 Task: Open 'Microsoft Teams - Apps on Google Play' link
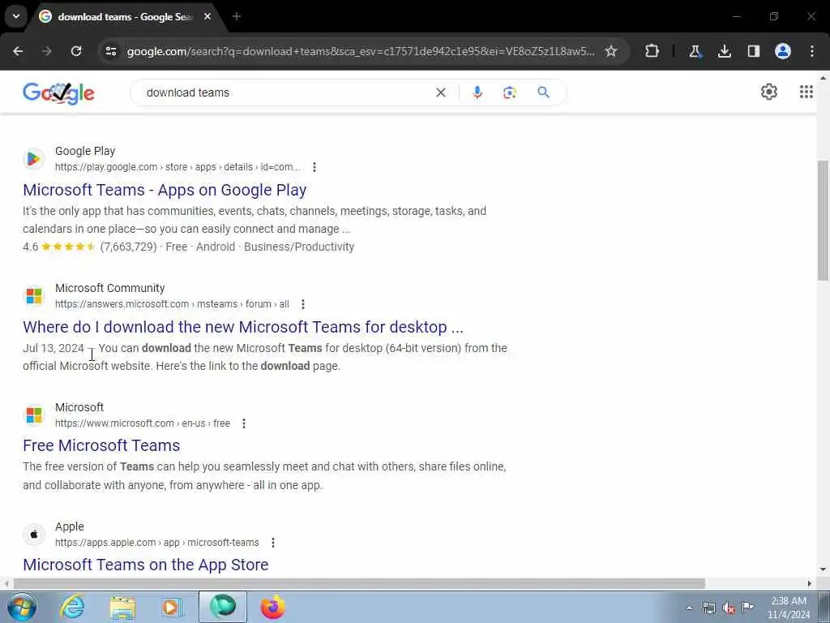pos(165,190)
